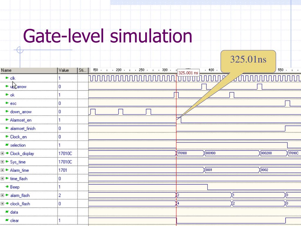This screenshot has width=301, height=226.
Task: Select the Alarmset_en signal name
Action: (21, 120)
